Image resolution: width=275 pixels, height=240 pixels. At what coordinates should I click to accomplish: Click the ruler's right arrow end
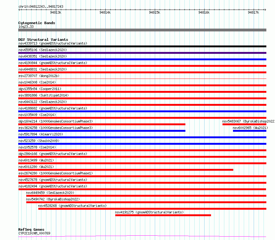click(265, 10)
